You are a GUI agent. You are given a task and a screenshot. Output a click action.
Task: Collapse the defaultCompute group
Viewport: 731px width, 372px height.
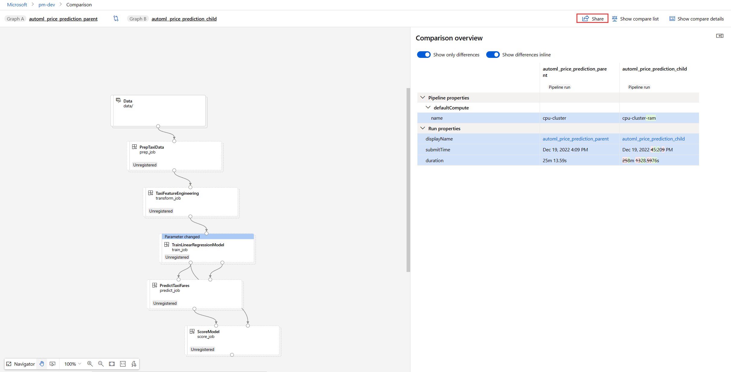click(428, 108)
